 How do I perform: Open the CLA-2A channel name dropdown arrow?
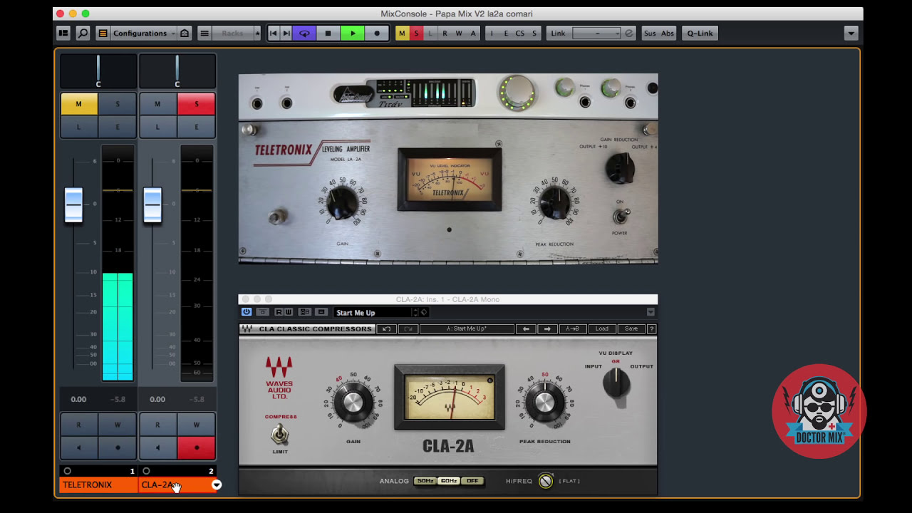(x=217, y=484)
